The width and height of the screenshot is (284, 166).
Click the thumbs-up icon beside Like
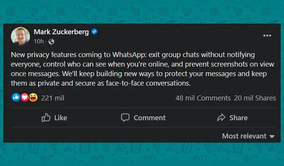[x=46, y=118]
